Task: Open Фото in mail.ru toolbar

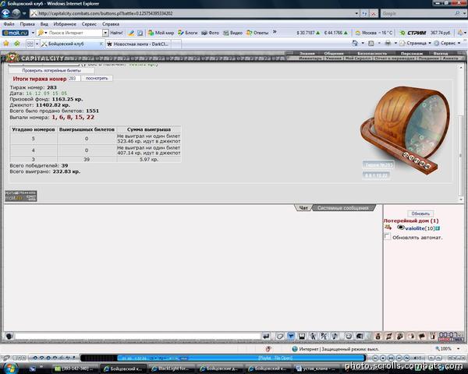Action: (210, 33)
